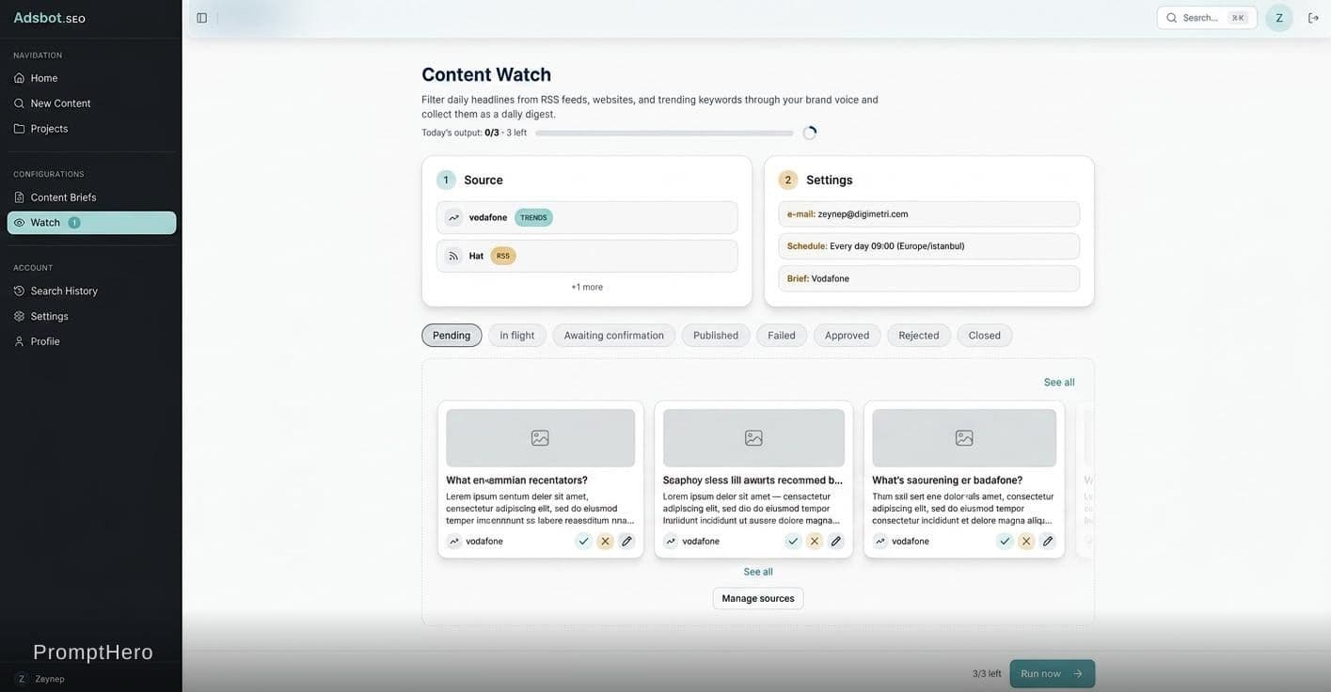Image resolution: width=1331 pixels, height=692 pixels.
Task: Click the Brief: Vodafone setting row
Action: click(929, 279)
